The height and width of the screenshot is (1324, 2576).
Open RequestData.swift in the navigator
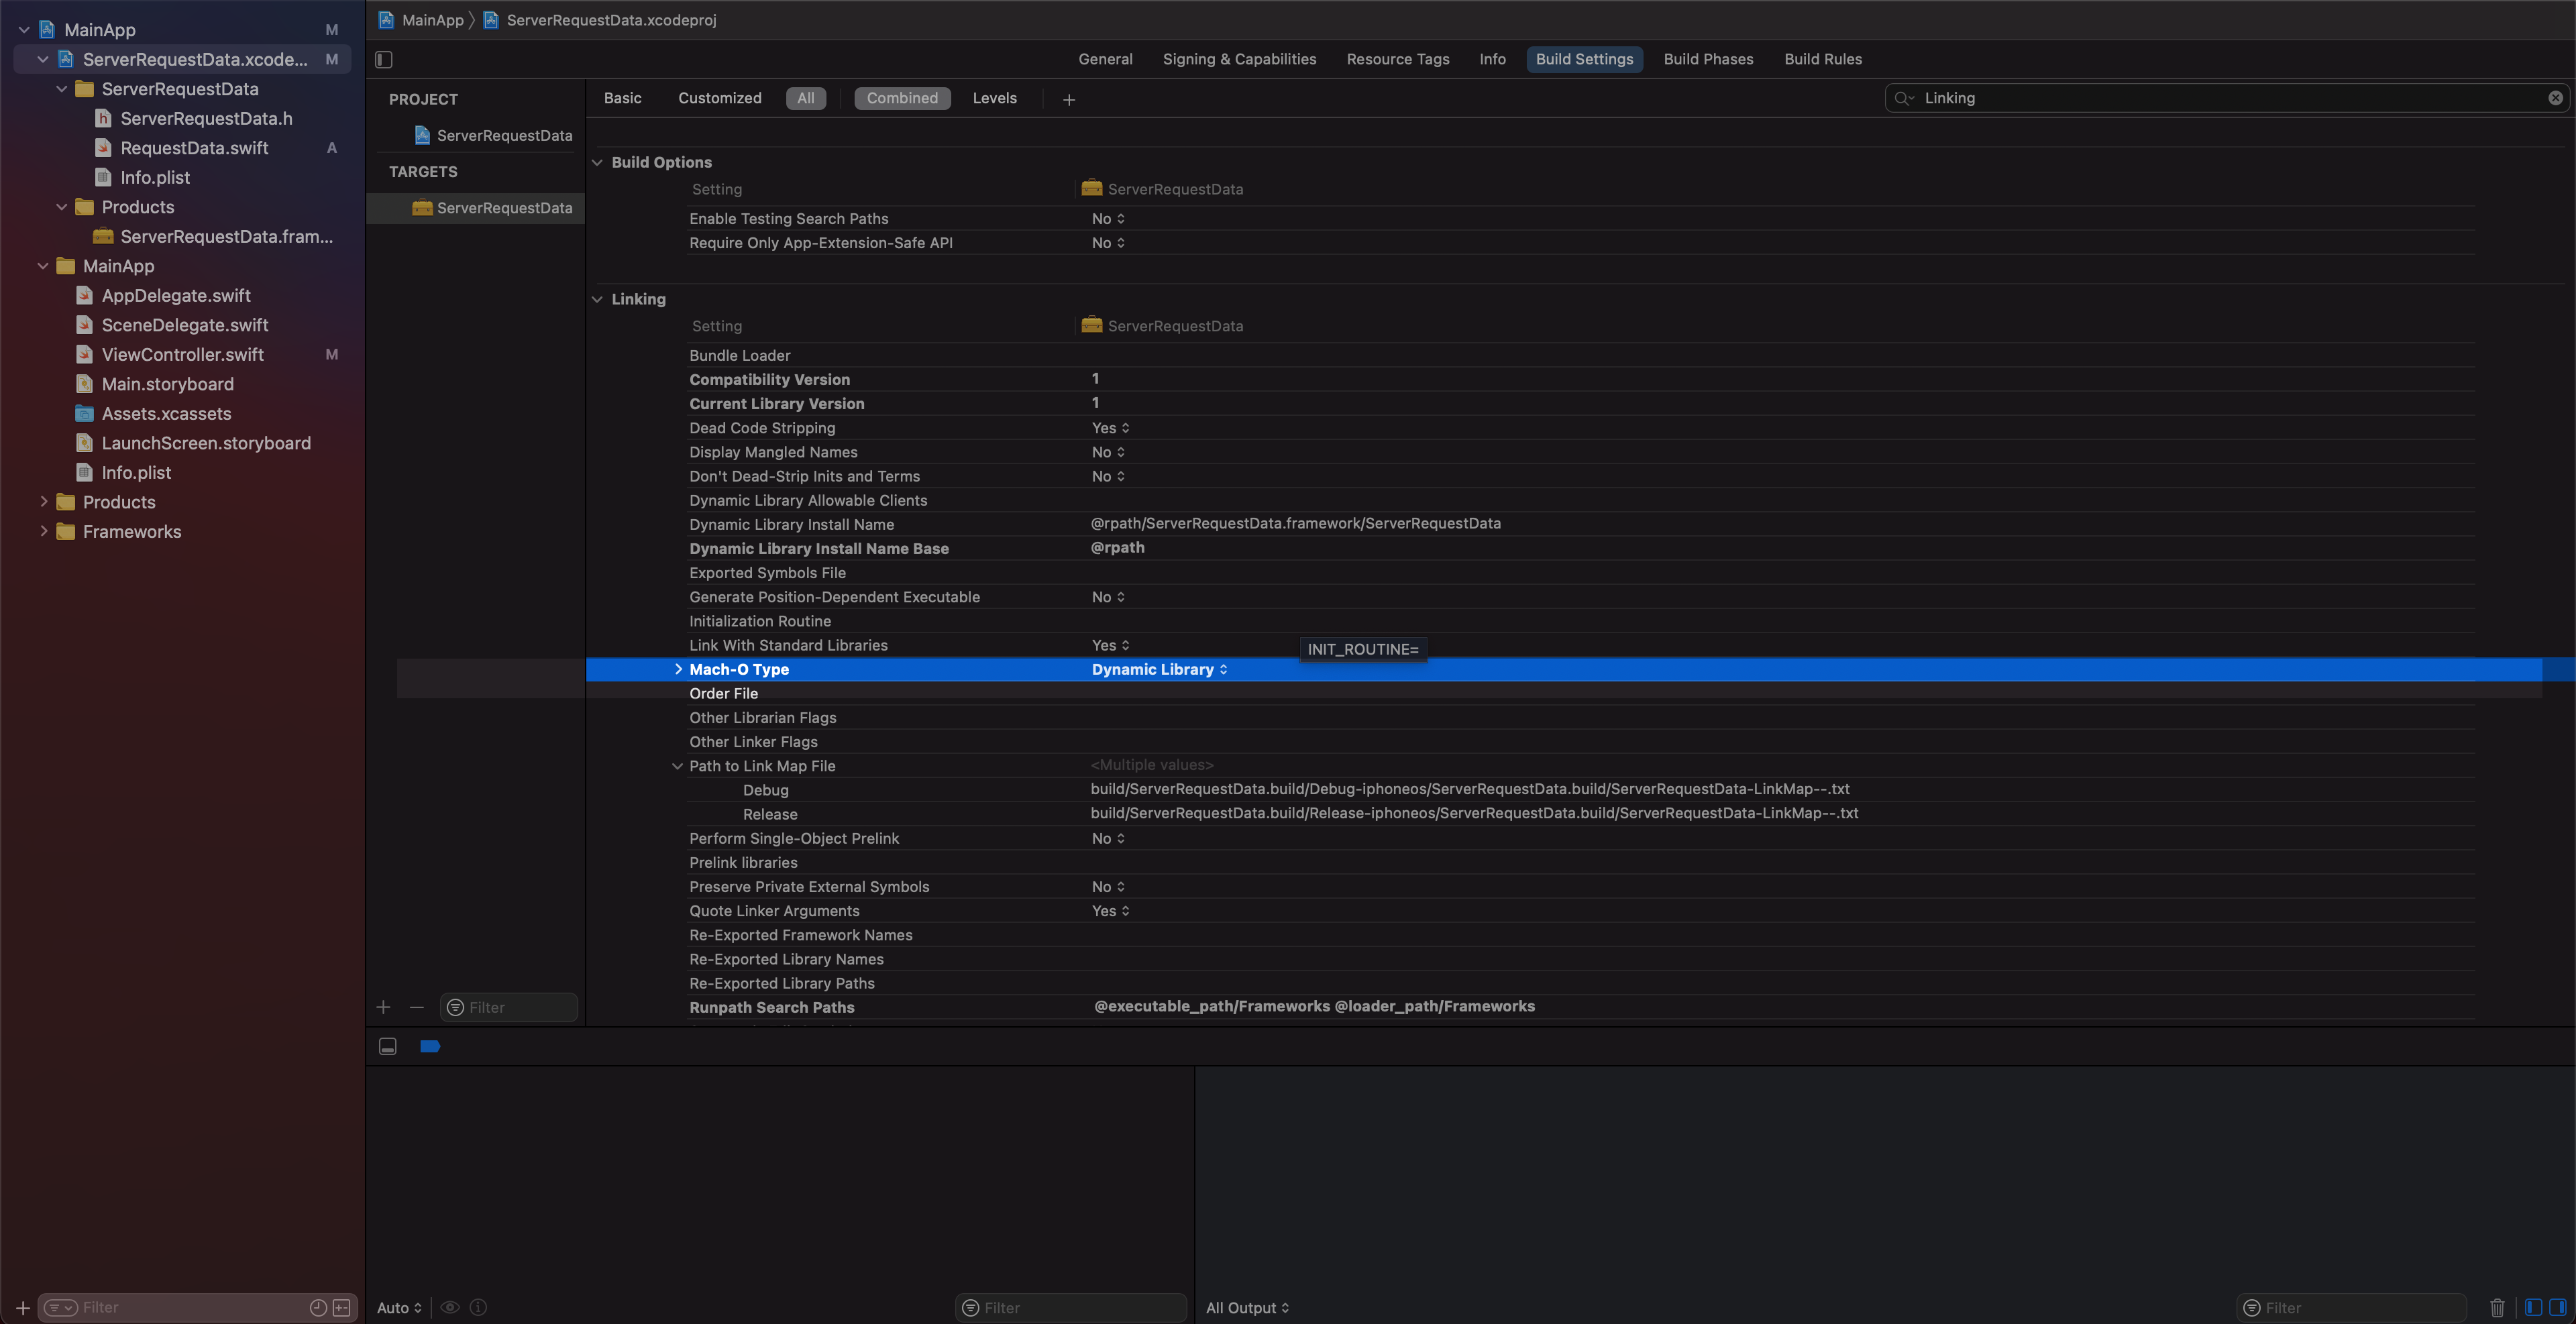194,148
